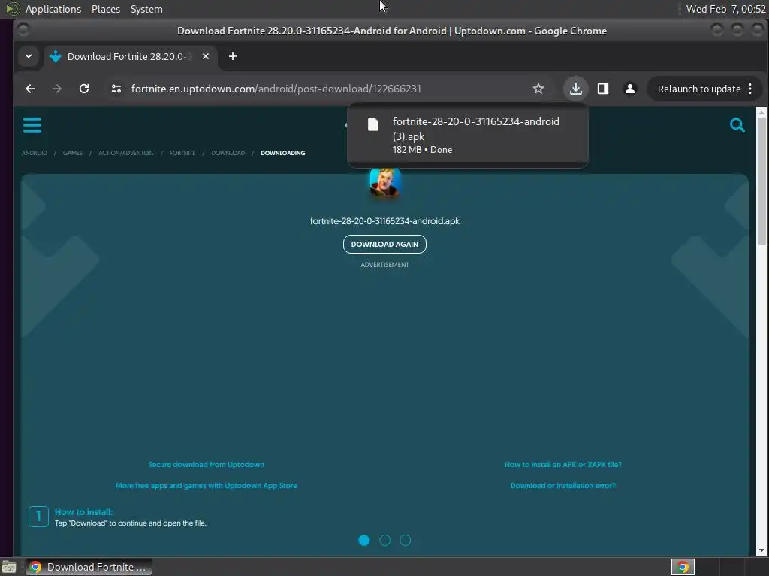The height and width of the screenshot is (576, 769).
Task: Click the distro logo in top panel
Action: click(x=12, y=9)
